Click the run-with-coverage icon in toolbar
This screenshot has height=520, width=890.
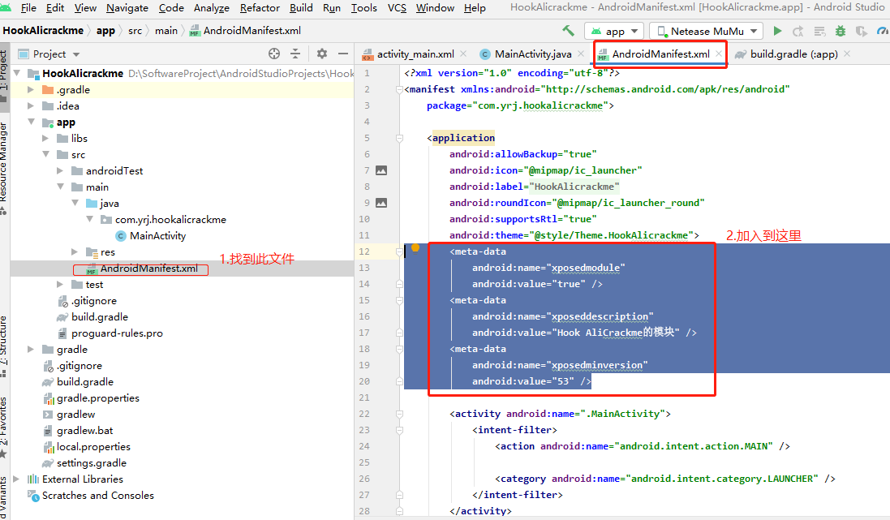pos(862,31)
